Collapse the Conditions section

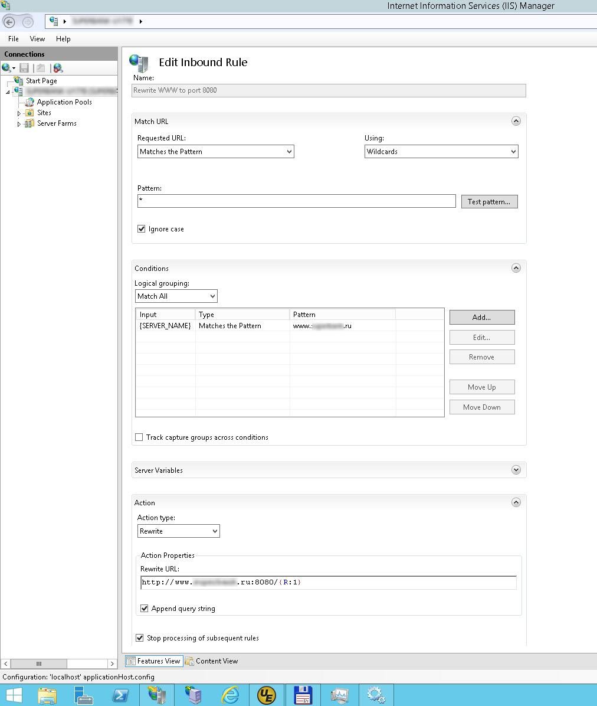point(516,268)
